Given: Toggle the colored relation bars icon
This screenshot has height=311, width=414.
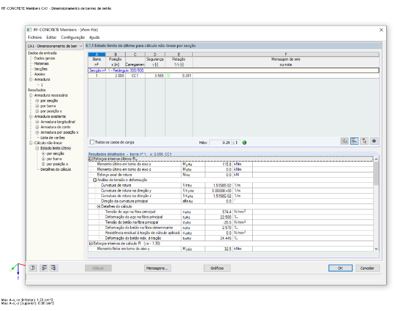Looking at the screenshot, I should (354, 141).
